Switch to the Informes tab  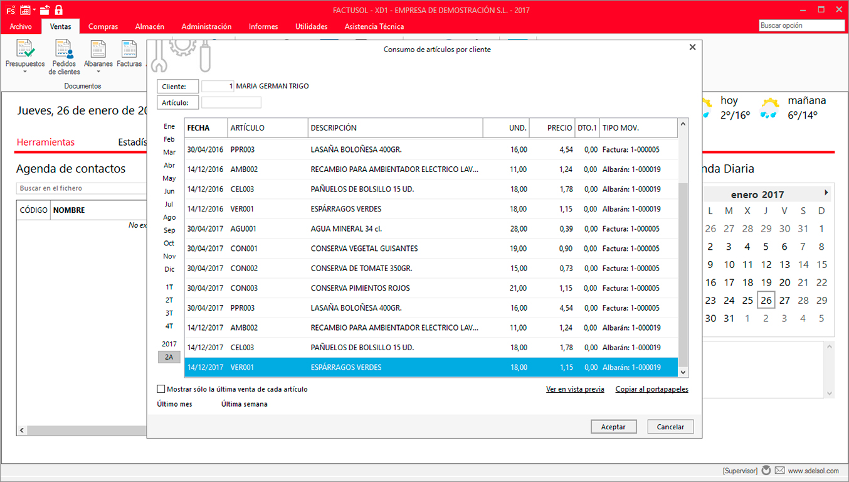tap(263, 26)
